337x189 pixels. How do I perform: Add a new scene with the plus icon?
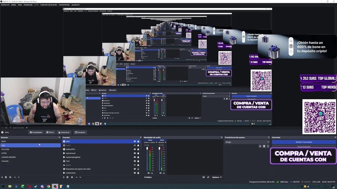pyautogui.click(x=2, y=177)
